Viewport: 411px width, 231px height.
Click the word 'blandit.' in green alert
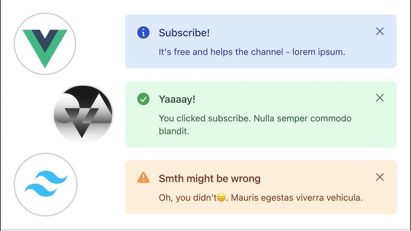pos(174,131)
